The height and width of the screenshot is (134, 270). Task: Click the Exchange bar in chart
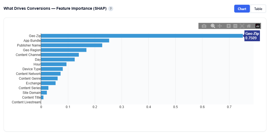(x=48, y=83)
